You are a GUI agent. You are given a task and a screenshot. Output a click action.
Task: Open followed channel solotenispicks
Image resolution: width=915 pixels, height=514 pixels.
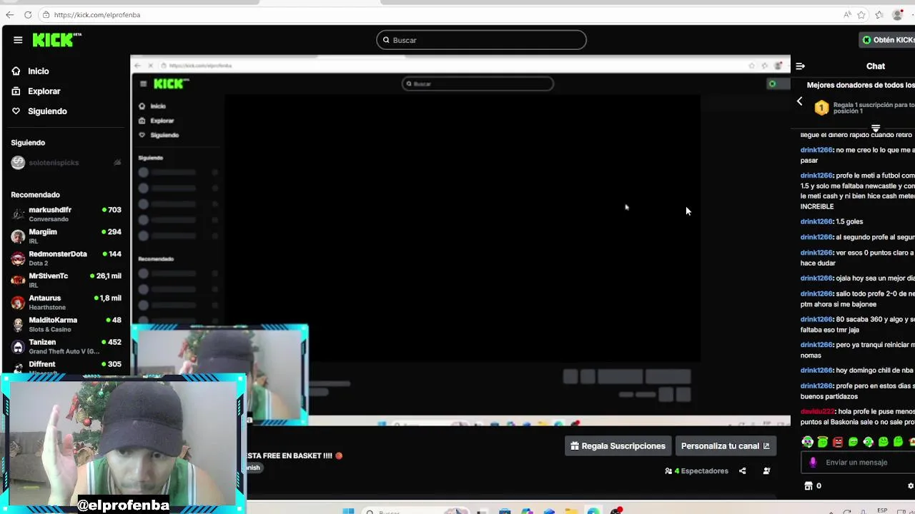point(66,163)
